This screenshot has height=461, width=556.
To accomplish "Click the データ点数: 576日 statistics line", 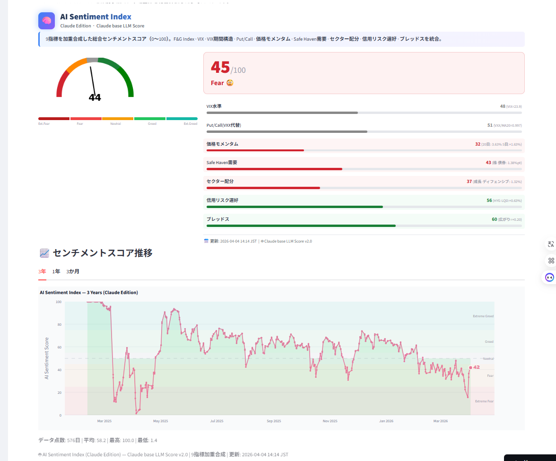I will [97, 441].
